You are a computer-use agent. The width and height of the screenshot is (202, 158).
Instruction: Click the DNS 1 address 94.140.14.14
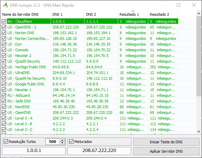pyautogui.click(x=64, y=95)
